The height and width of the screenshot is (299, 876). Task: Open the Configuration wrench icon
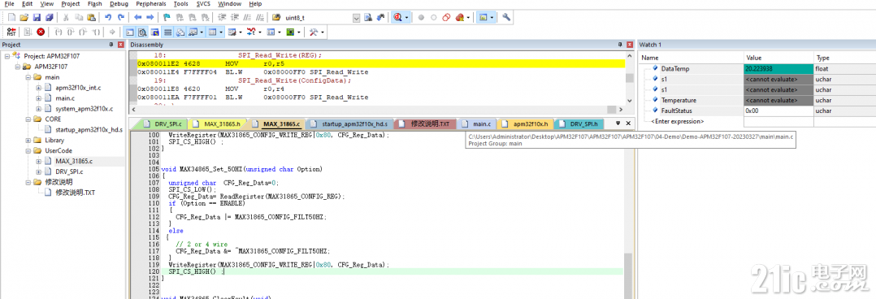coord(507,17)
